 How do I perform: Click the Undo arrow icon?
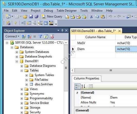[110, 17]
